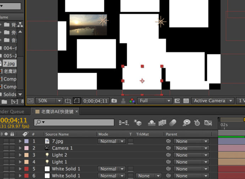The image size is (245, 179).
Task: Open the Active Camera view dropdown
Action: 213,101
